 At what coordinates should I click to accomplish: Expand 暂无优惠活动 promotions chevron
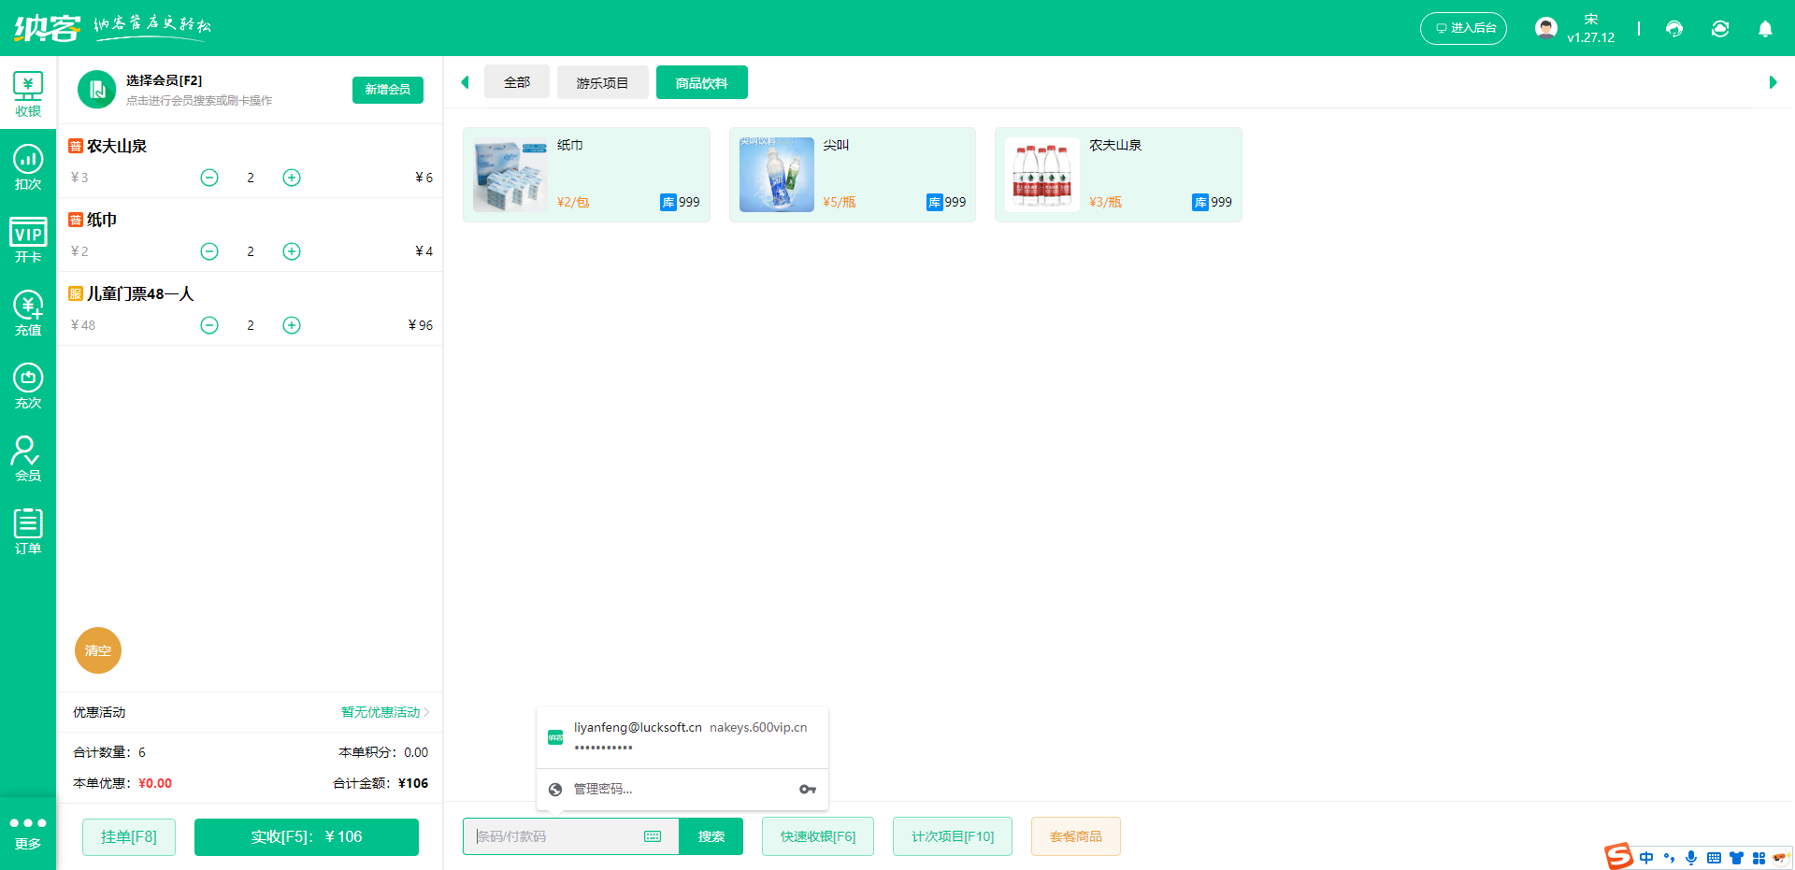[426, 712]
